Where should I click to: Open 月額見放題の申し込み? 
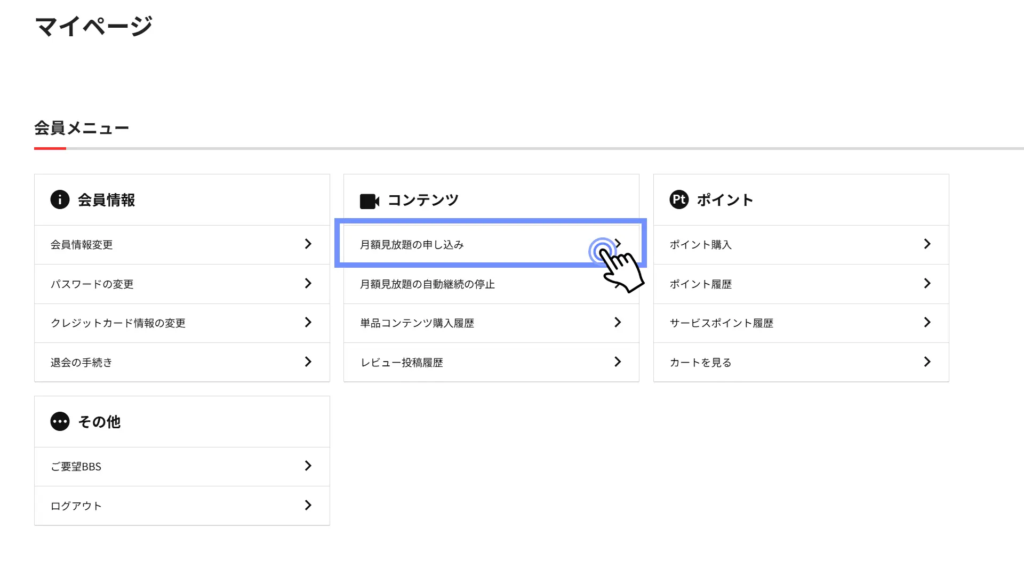point(491,245)
